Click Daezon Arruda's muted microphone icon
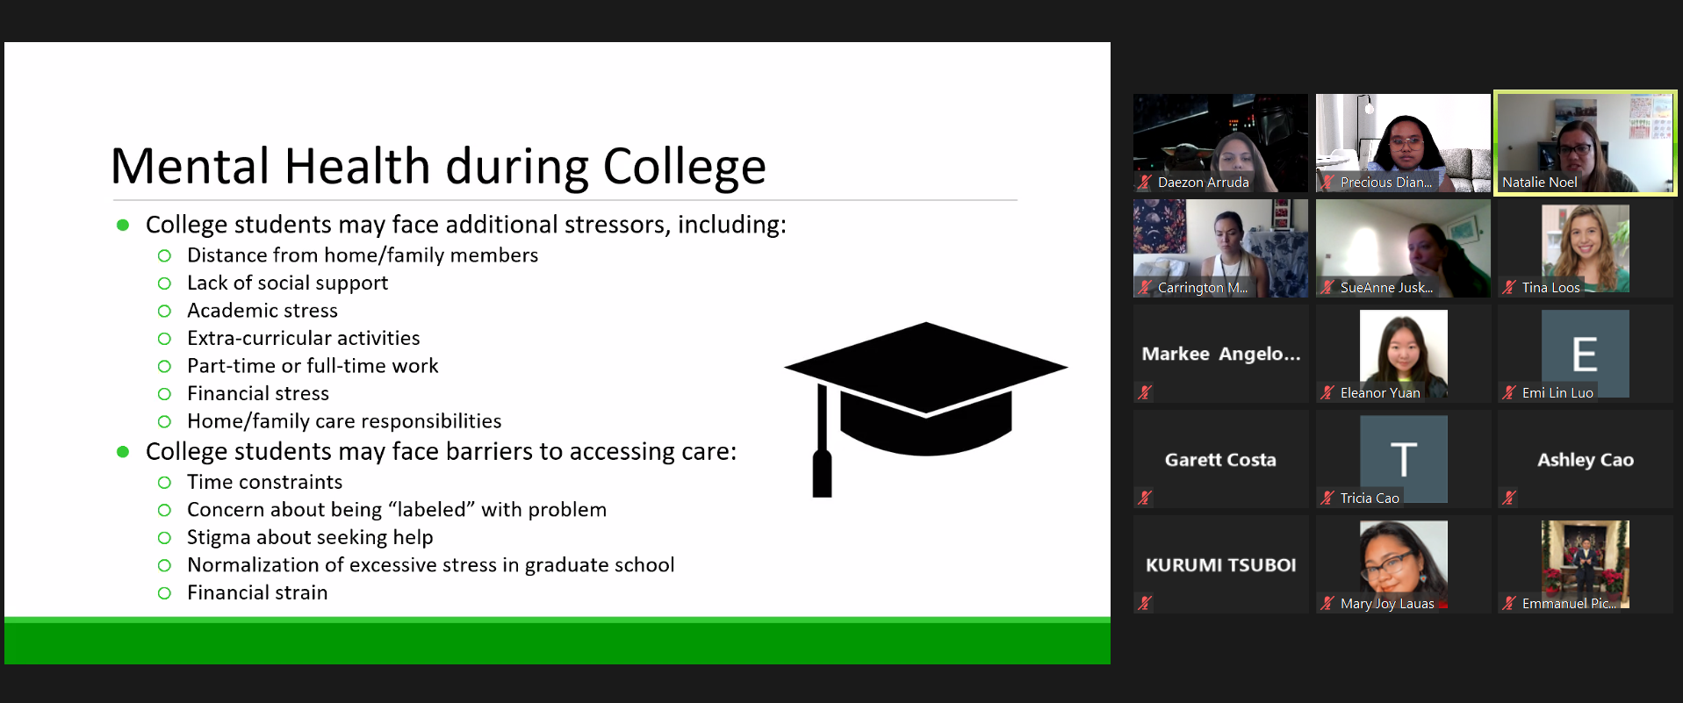This screenshot has width=1683, height=703. (x=1145, y=183)
